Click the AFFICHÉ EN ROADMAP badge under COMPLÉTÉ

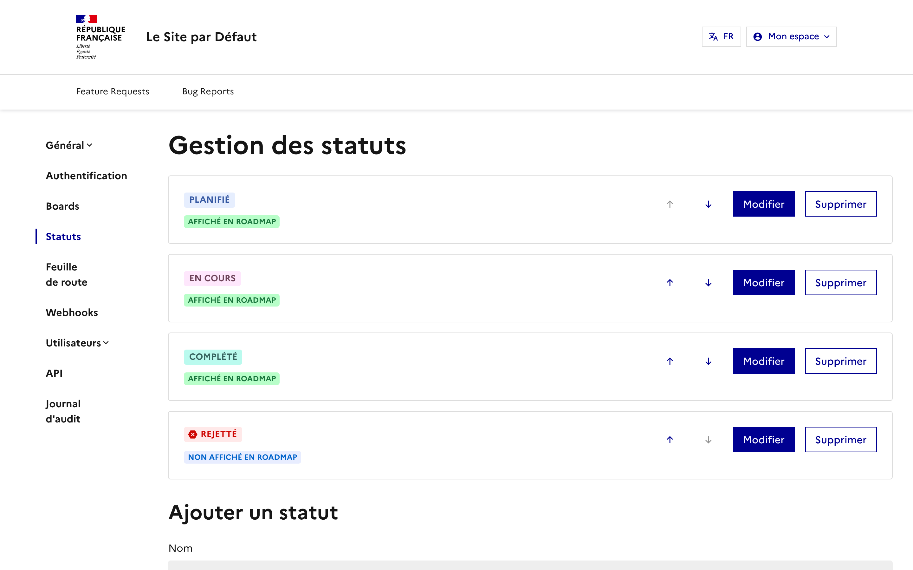[x=231, y=378]
